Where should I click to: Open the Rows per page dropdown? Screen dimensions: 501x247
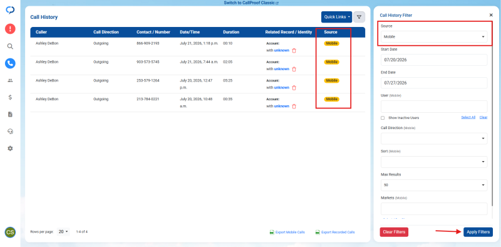63,232
